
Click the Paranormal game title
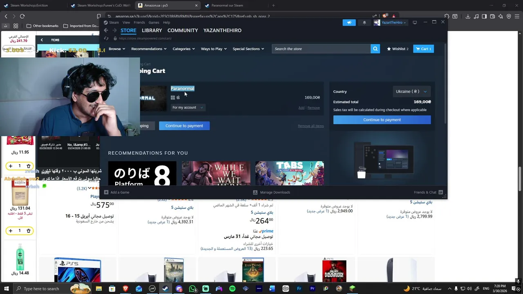182,89
